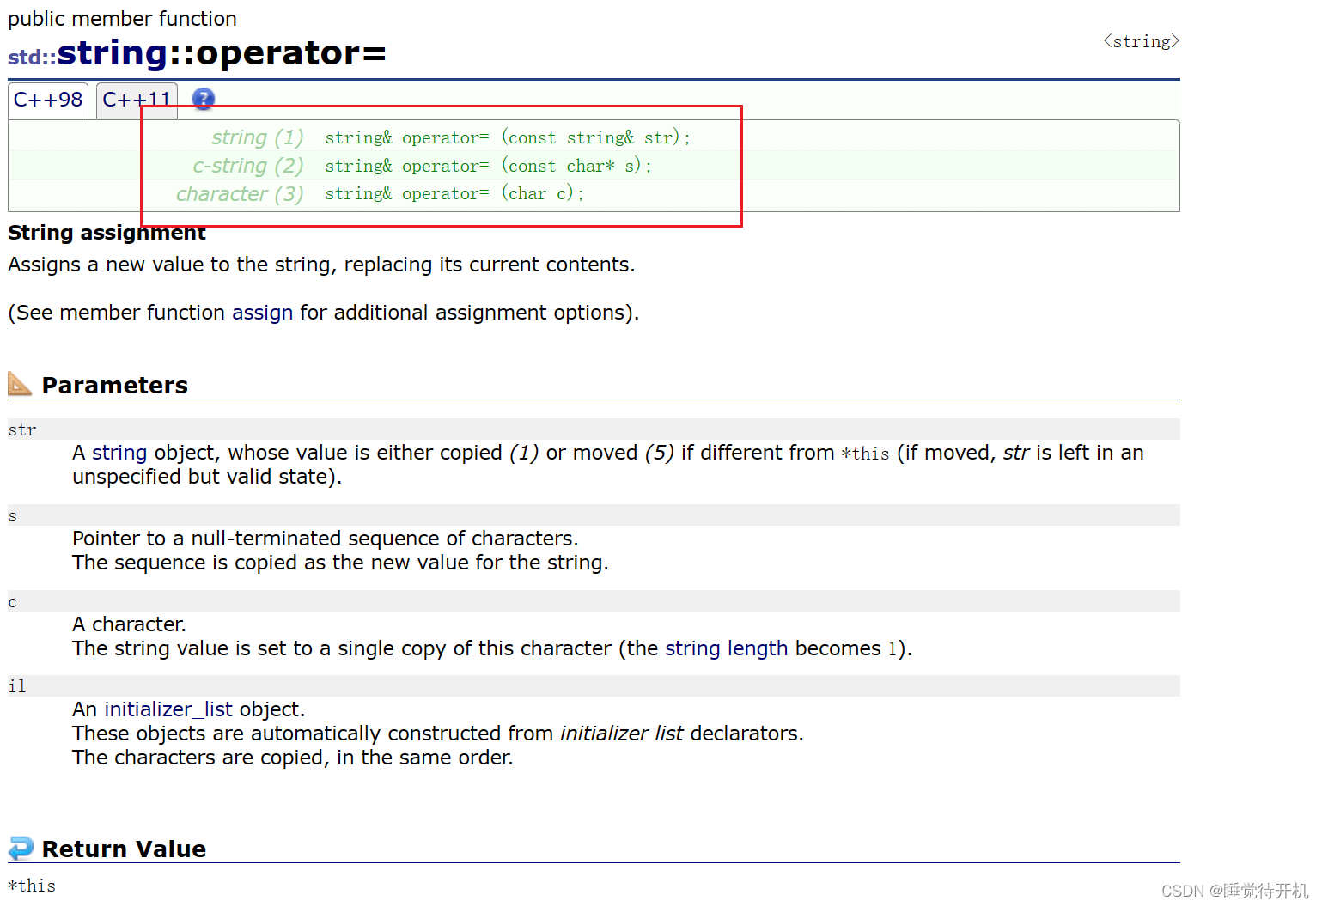Viewport: 1322px width, 907px height.
Task: Click the 'c-string (2)' prototype label
Action: pyautogui.click(x=248, y=166)
